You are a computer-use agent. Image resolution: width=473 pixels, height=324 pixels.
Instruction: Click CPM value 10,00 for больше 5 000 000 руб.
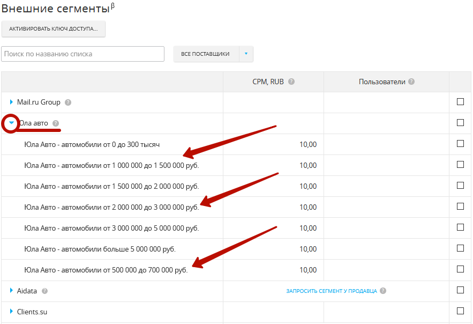(x=308, y=249)
